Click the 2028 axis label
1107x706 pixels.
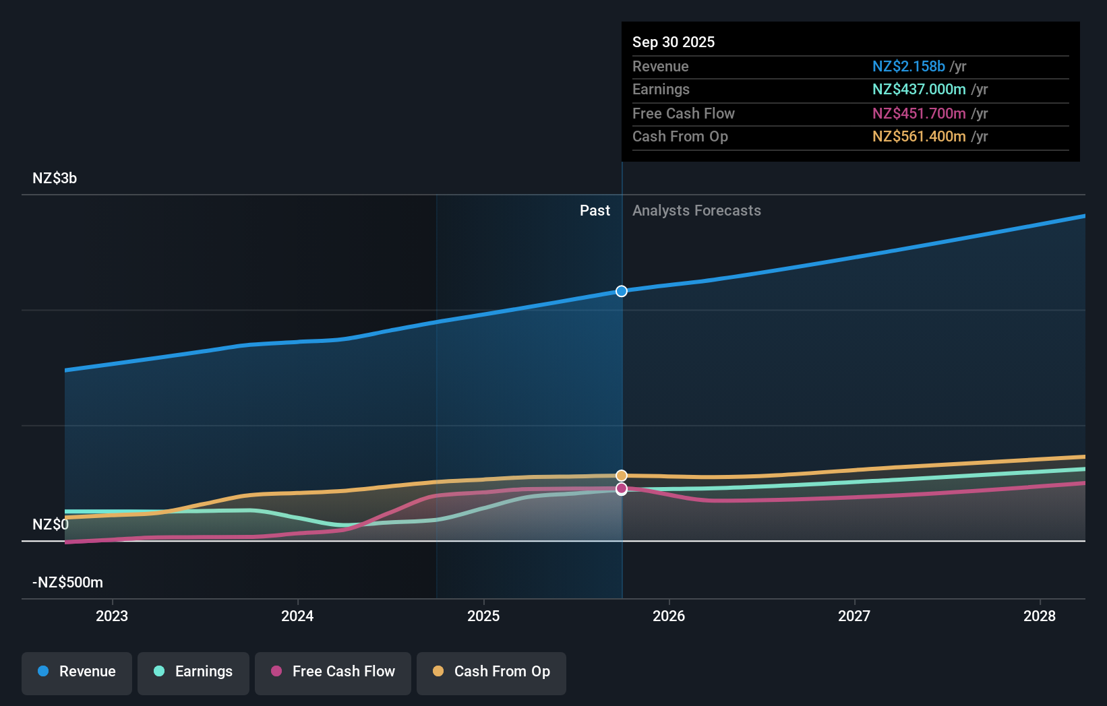coord(1040,616)
